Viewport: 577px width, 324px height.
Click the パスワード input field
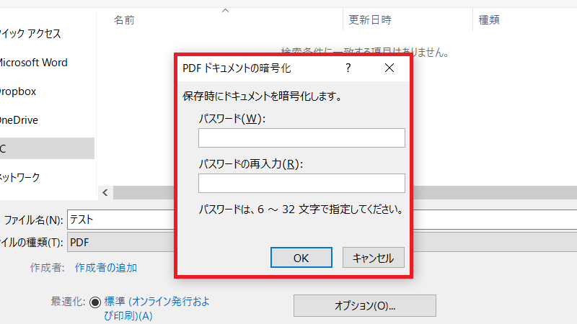301,138
